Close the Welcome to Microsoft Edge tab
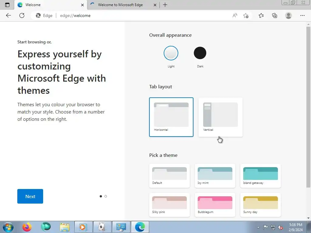 pyautogui.click(x=155, y=5)
